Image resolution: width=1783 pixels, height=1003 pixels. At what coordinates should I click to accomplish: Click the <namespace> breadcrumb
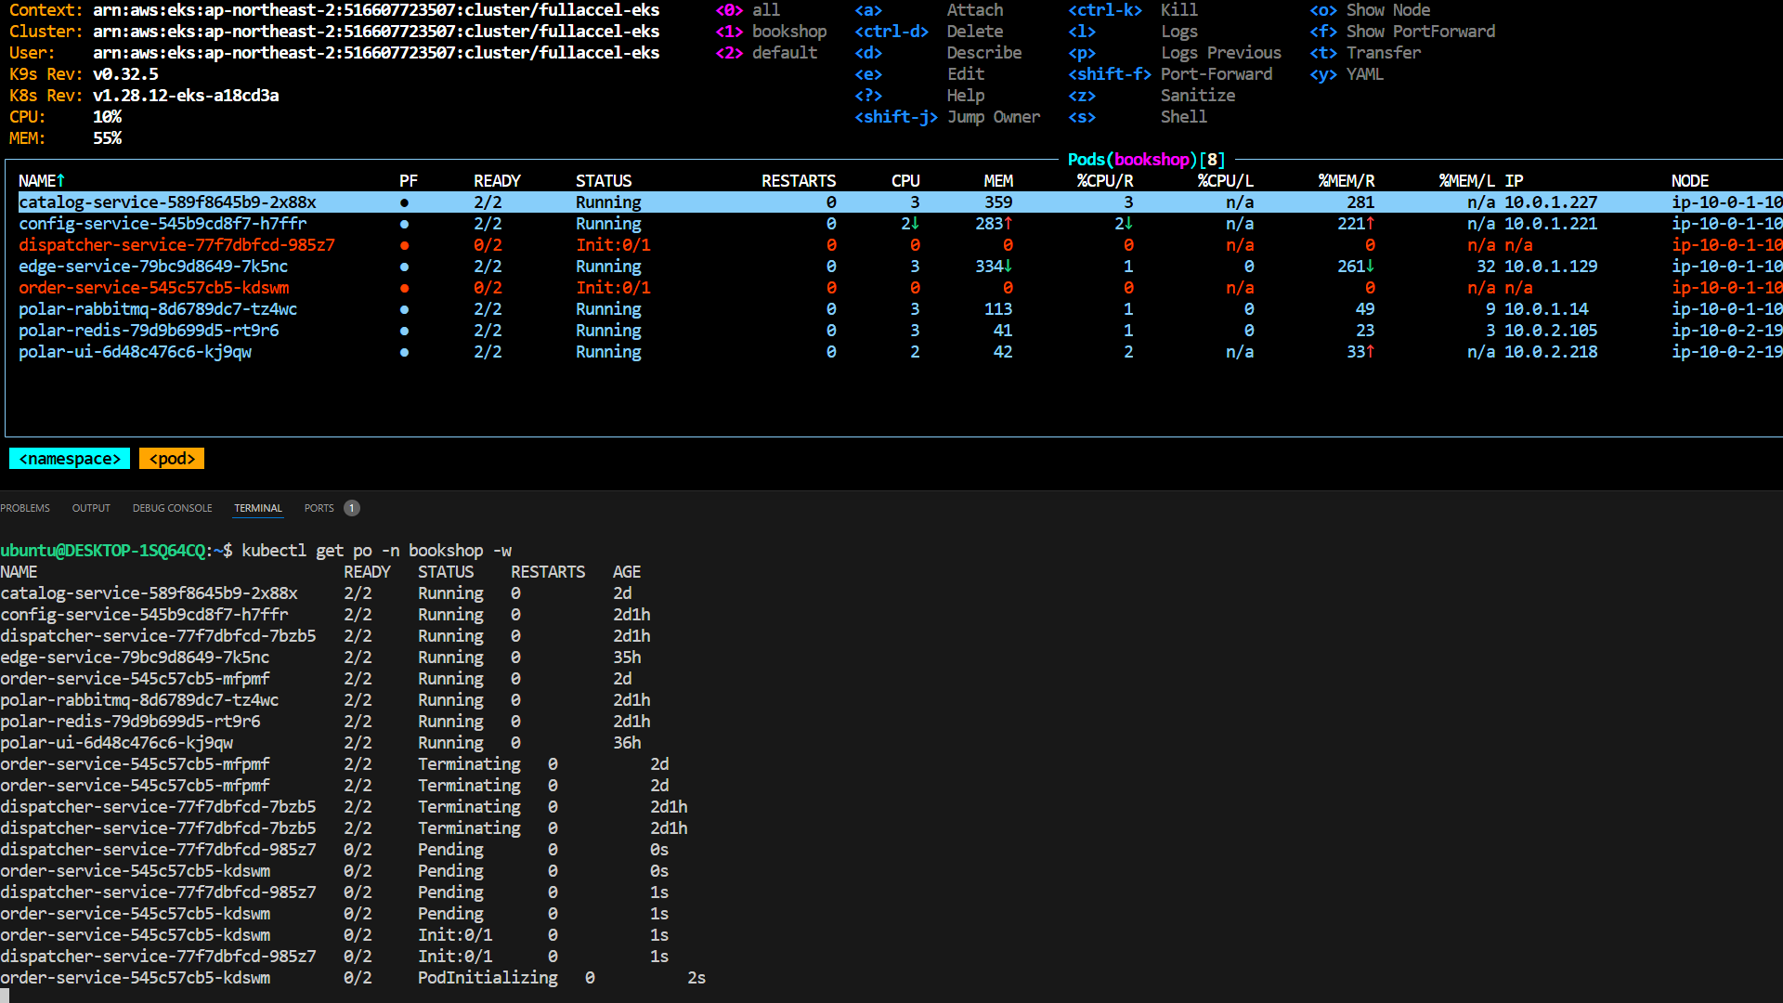[x=70, y=459]
